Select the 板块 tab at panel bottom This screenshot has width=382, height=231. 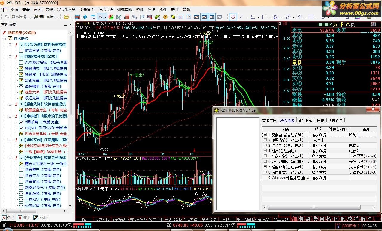pos(24,218)
